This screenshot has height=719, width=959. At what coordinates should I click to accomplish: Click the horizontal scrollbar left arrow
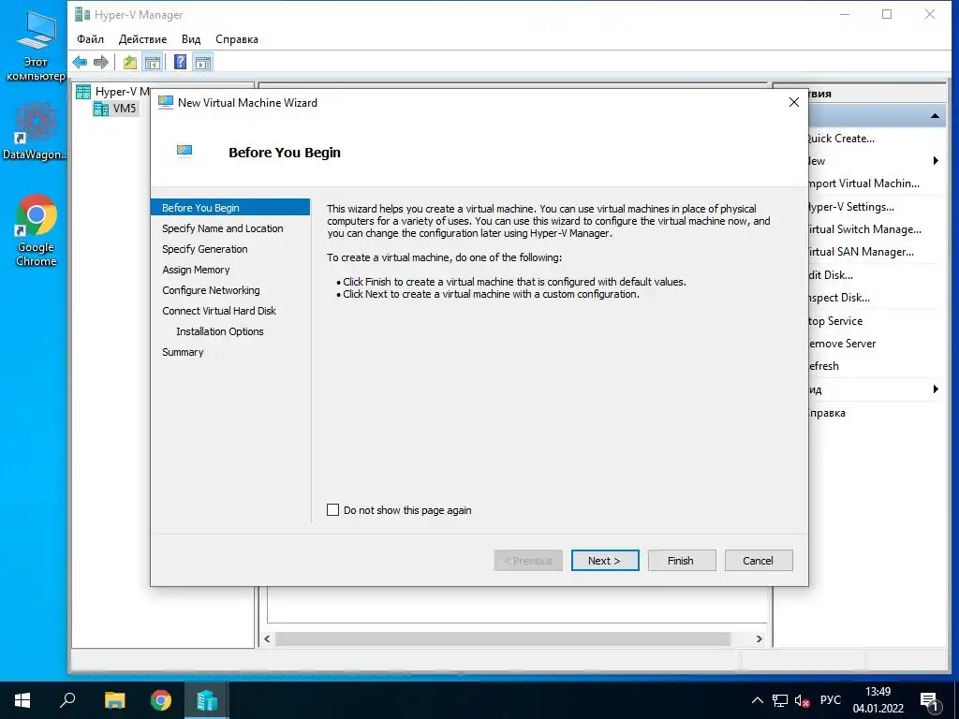(267, 638)
